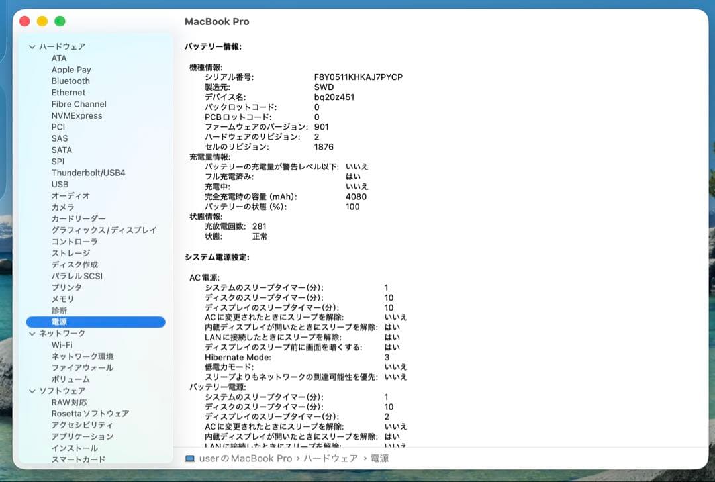
Task: Select Bluetooth in the hardware list
Action: point(70,81)
